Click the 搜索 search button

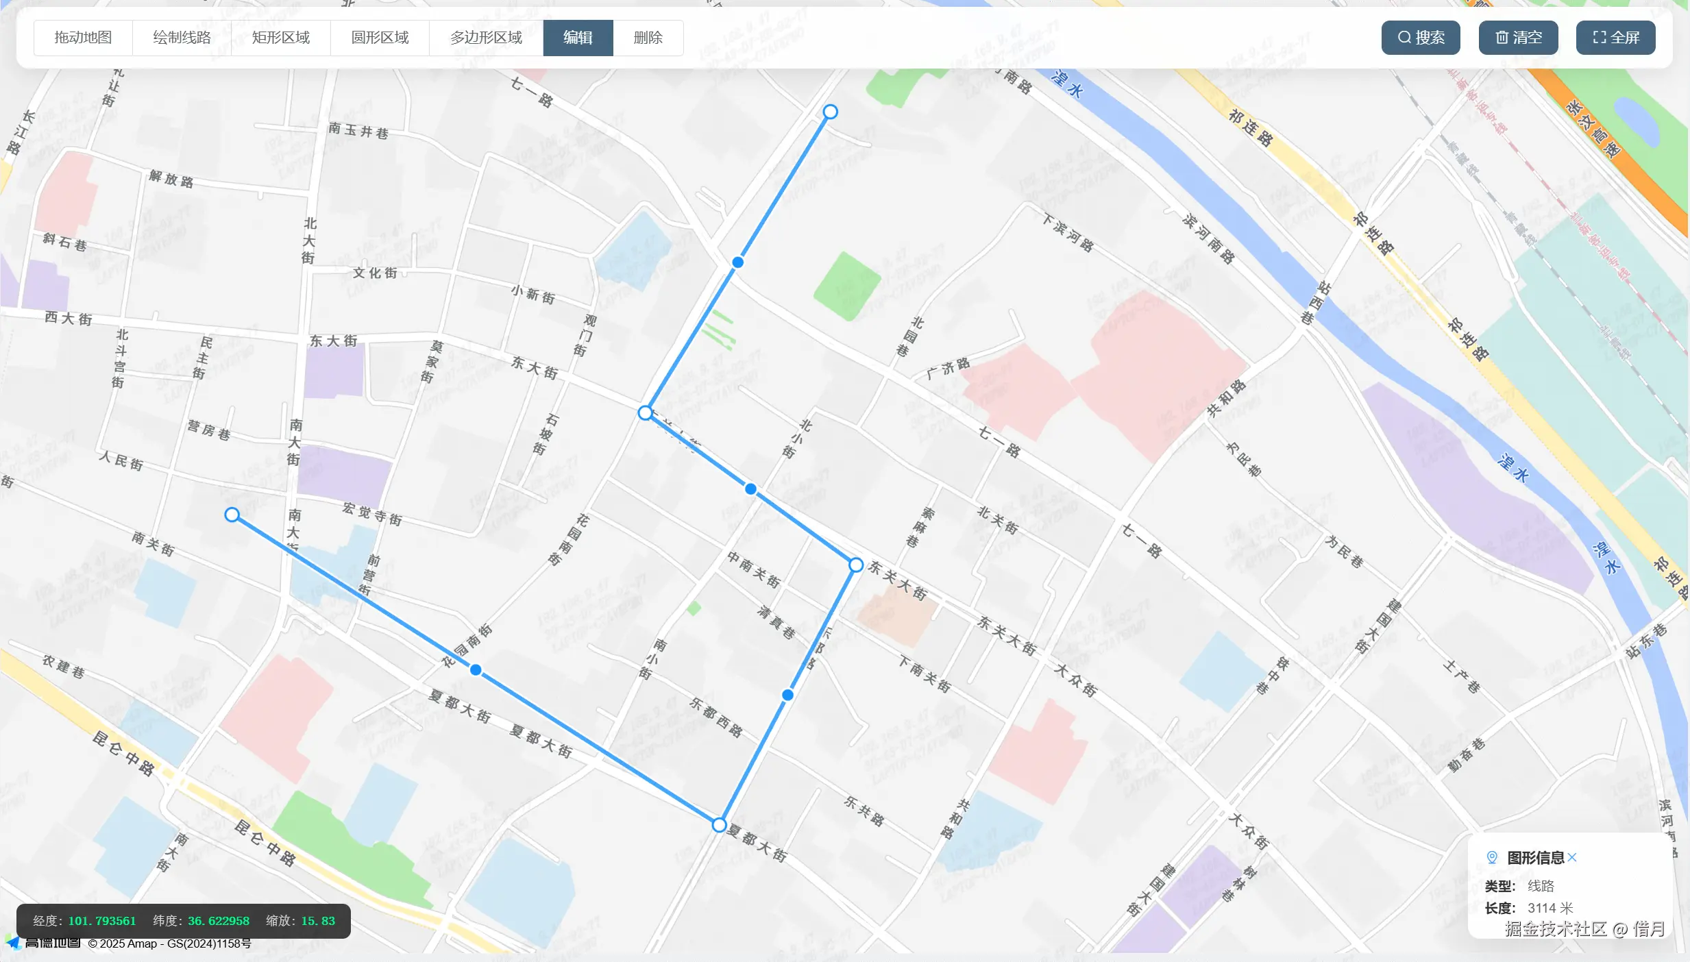click(1420, 38)
